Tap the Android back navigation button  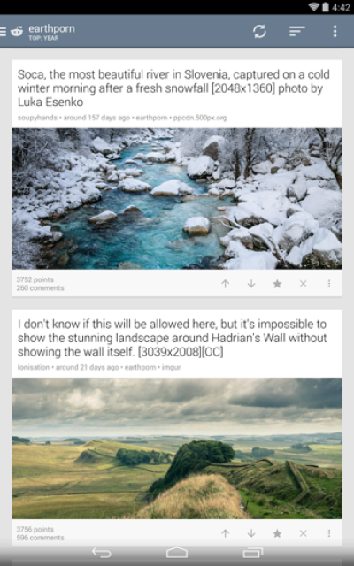[x=102, y=553]
